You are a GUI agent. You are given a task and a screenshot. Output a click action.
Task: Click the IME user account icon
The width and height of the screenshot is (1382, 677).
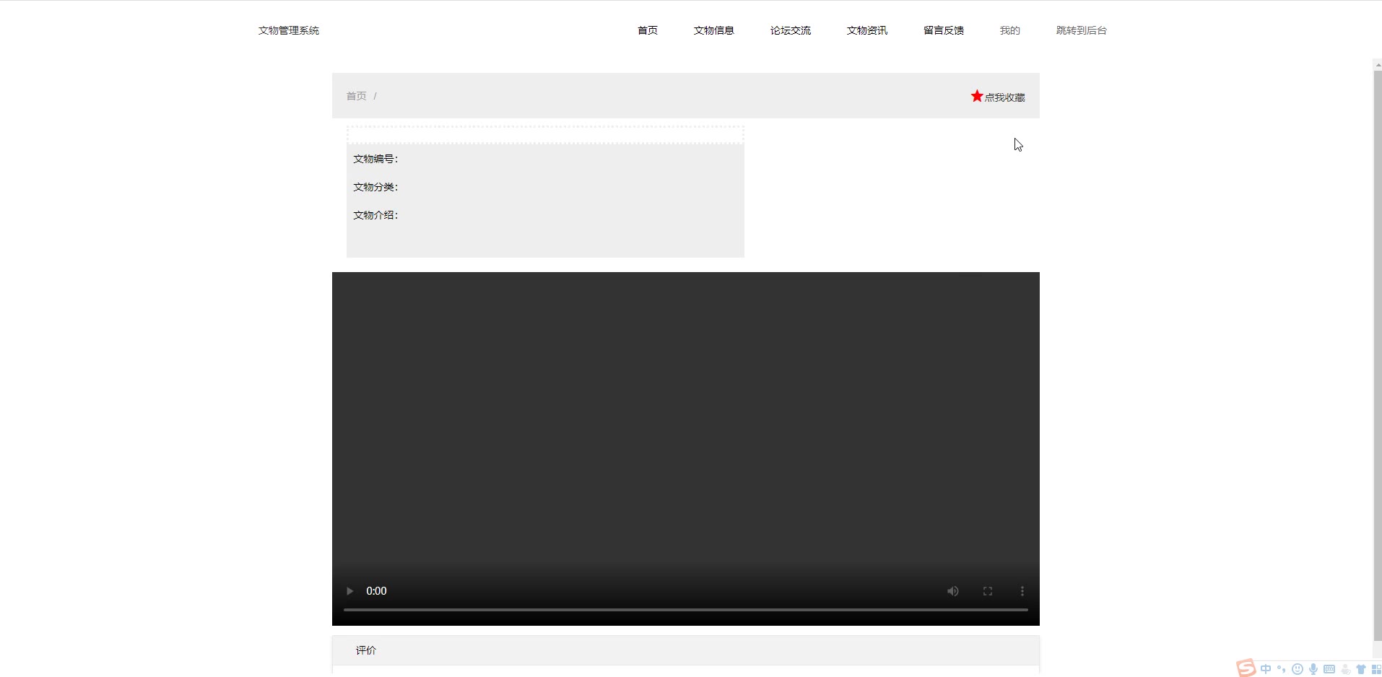tap(1346, 669)
